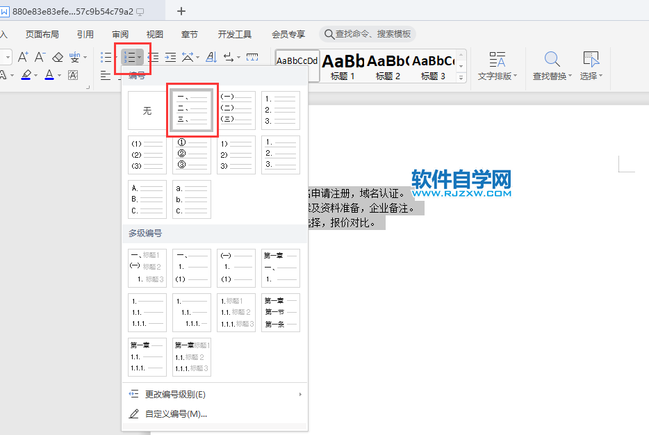
Task: Toggle left paragraph alignment
Action: coord(105,75)
